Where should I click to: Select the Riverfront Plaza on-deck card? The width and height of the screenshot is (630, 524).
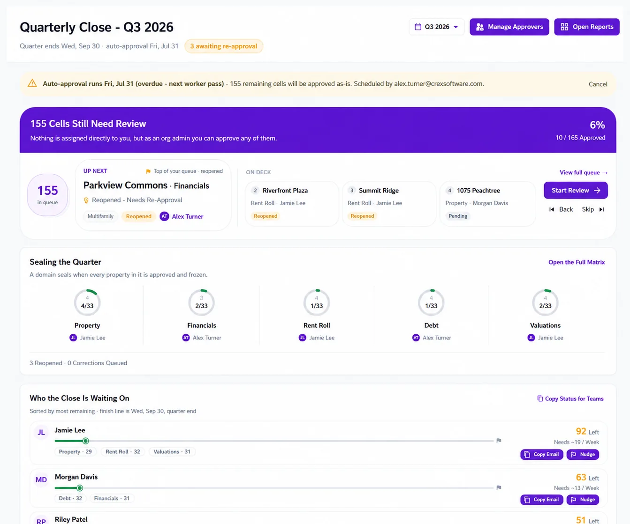coord(292,204)
